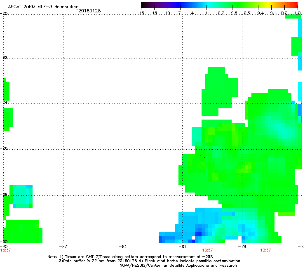This screenshot has height=268, width=305.
Task: Select the -22 latitude axis label
Action: tap(4, 58)
